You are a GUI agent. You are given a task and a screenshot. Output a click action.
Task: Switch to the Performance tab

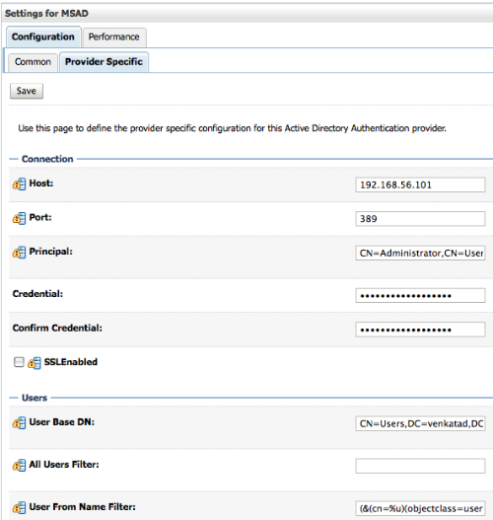click(114, 37)
